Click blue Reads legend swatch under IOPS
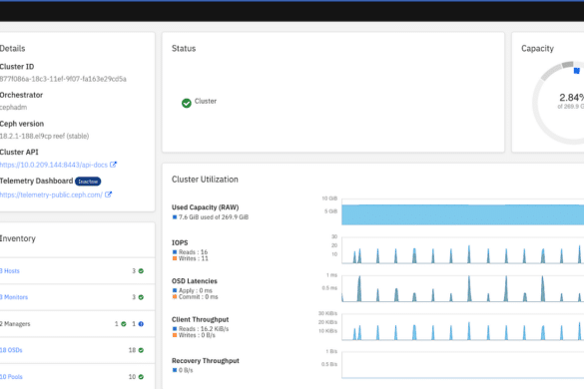Image resolution: width=584 pixels, height=389 pixels. click(175, 252)
